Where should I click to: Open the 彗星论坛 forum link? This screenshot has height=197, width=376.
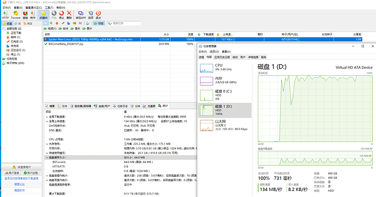[x=20, y=184]
